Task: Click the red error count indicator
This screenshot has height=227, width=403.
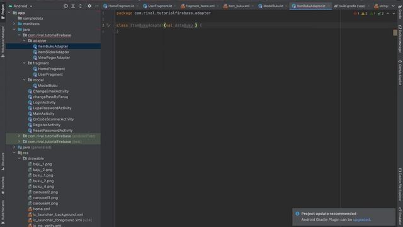Action: point(356,13)
